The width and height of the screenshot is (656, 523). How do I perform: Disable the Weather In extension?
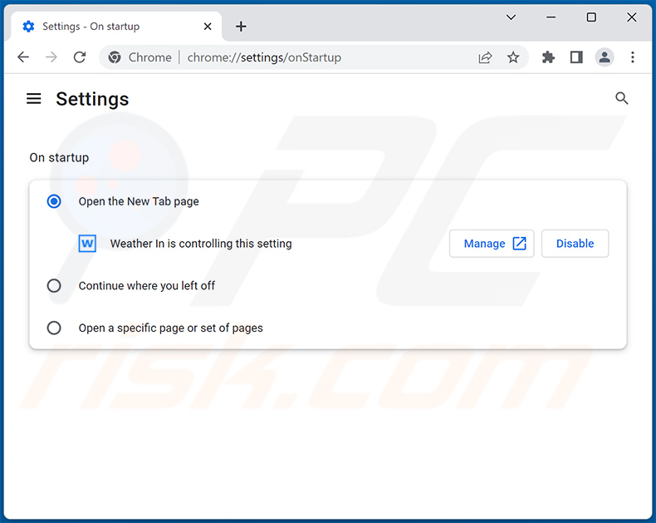[x=575, y=244]
